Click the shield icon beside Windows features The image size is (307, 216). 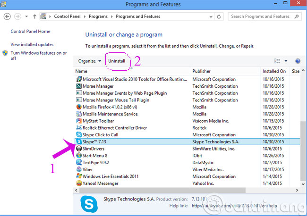5,53
